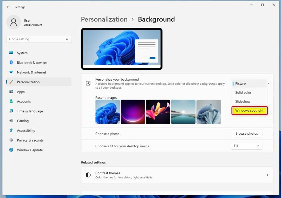Select Windows spotlight option
The width and height of the screenshot is (281, 198).
(x=249, y=111)
